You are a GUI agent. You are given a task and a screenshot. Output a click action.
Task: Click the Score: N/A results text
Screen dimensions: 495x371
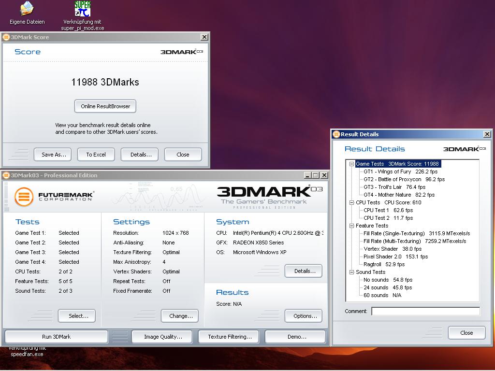229,304
